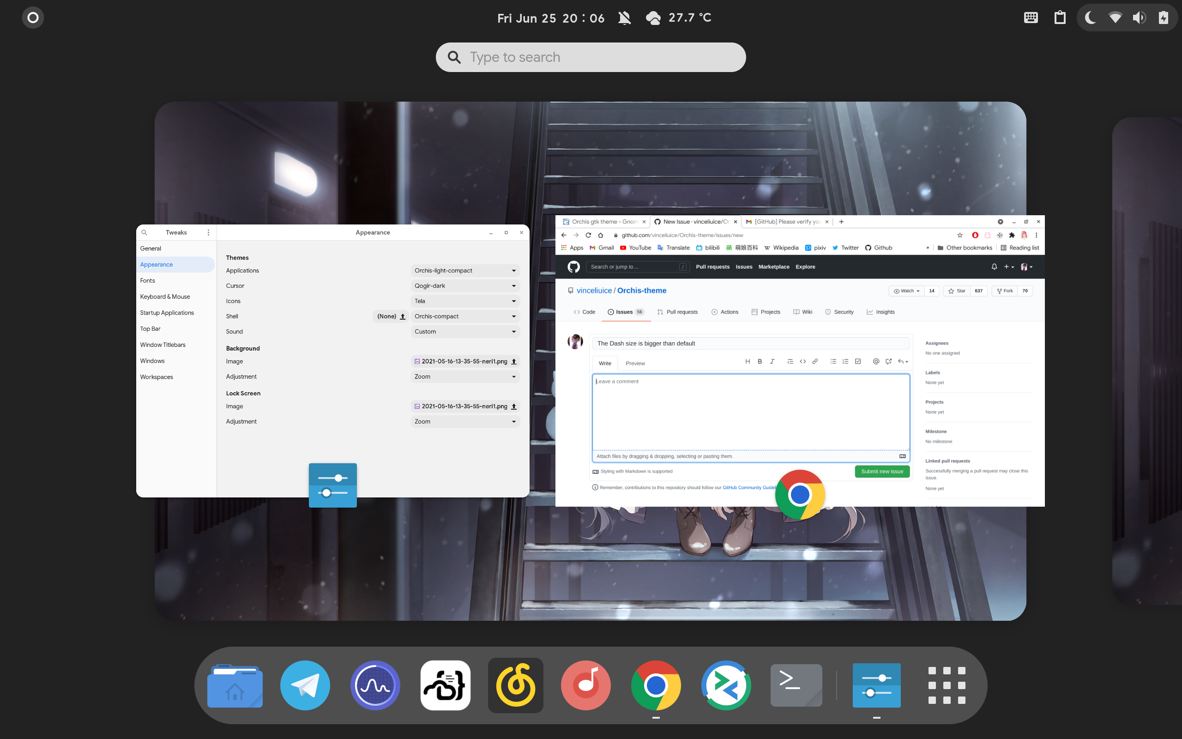Insert a link using the markdown toolbar

[815, 362]
